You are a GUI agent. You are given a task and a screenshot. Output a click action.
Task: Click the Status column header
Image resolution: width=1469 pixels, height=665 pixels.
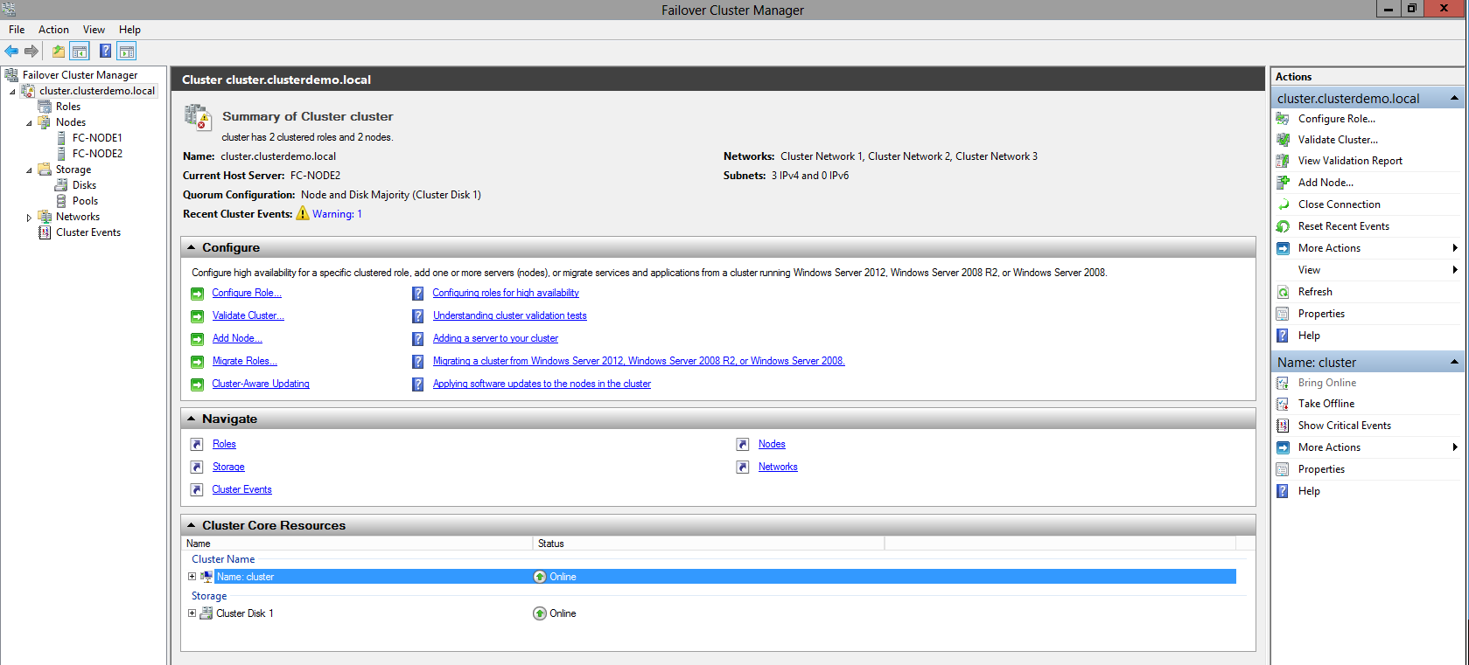tap(709, 544)
